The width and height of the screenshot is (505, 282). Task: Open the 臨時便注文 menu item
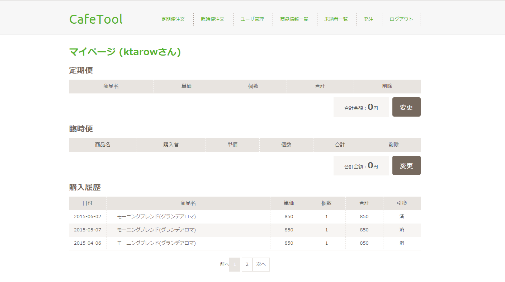(213, 19)
